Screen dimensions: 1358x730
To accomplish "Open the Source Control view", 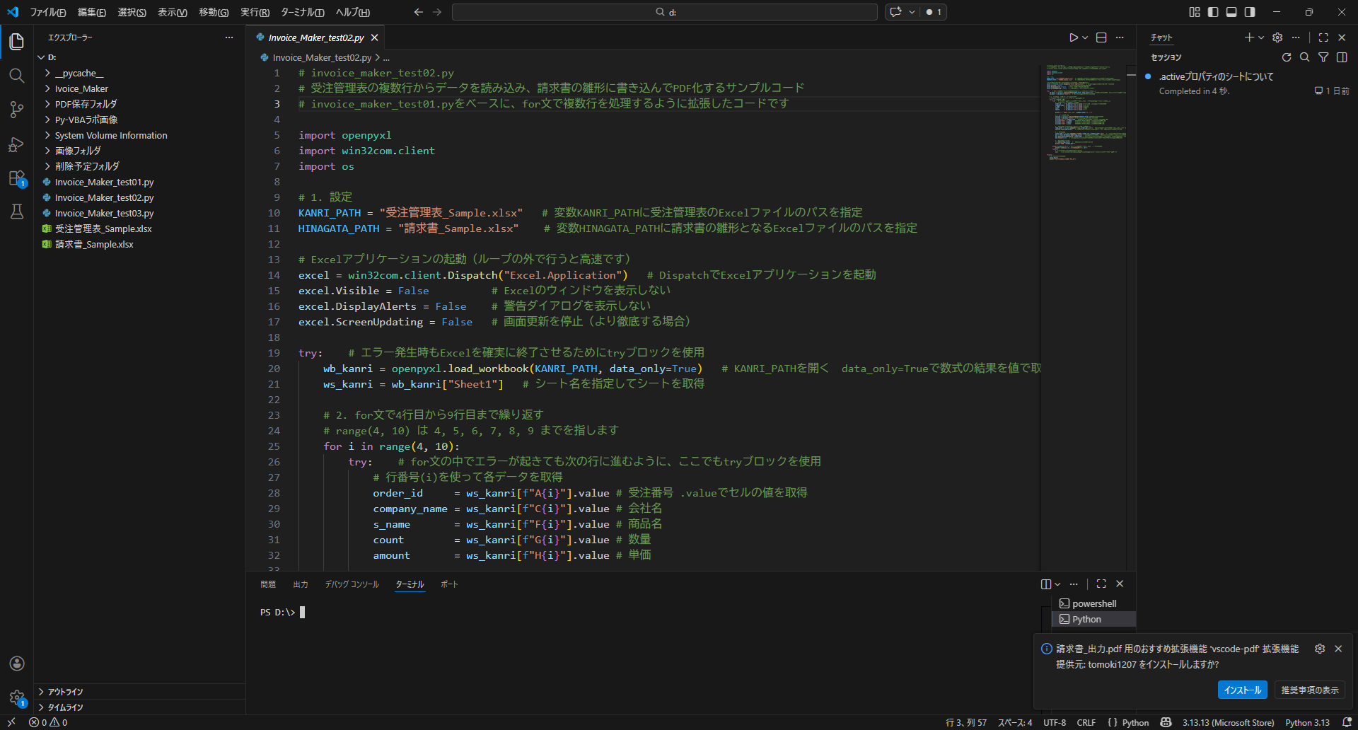I will (x=17, y=110).
